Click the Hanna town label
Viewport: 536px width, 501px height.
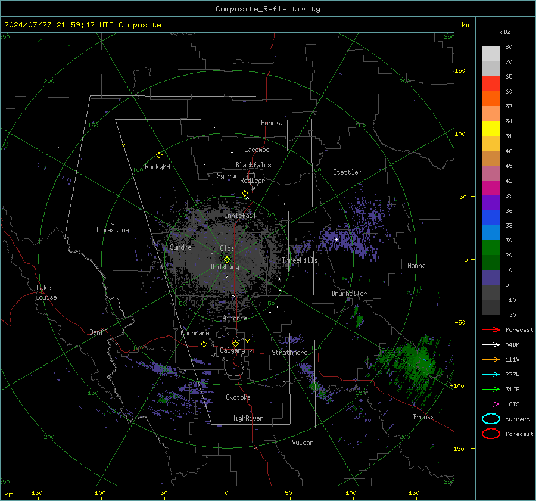[416, 266]
